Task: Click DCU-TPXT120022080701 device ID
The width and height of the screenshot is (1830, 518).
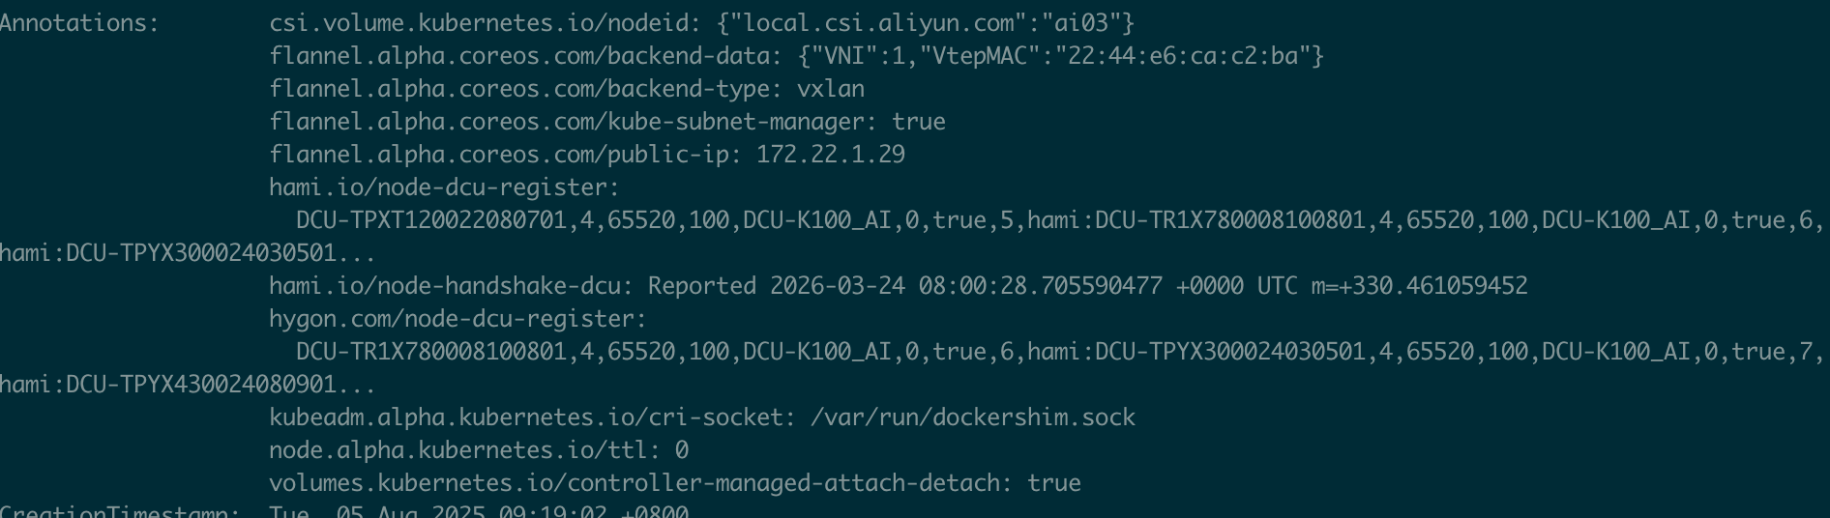Action: [x=431, y=220]
